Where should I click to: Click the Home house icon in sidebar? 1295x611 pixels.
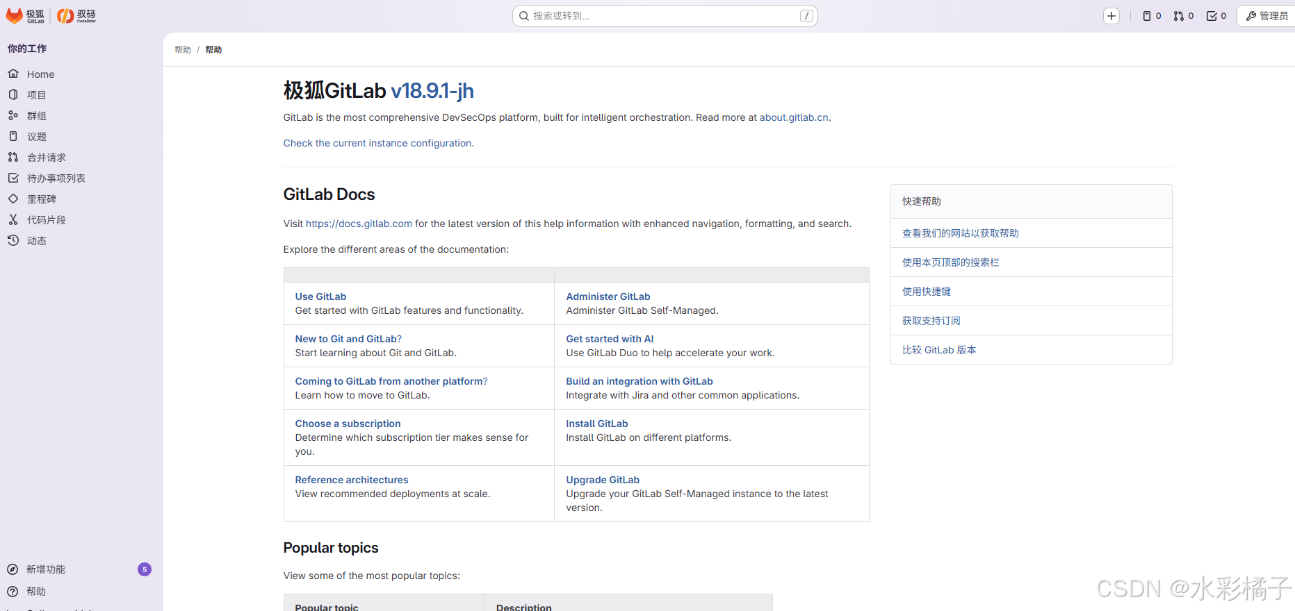pos(13,74)
